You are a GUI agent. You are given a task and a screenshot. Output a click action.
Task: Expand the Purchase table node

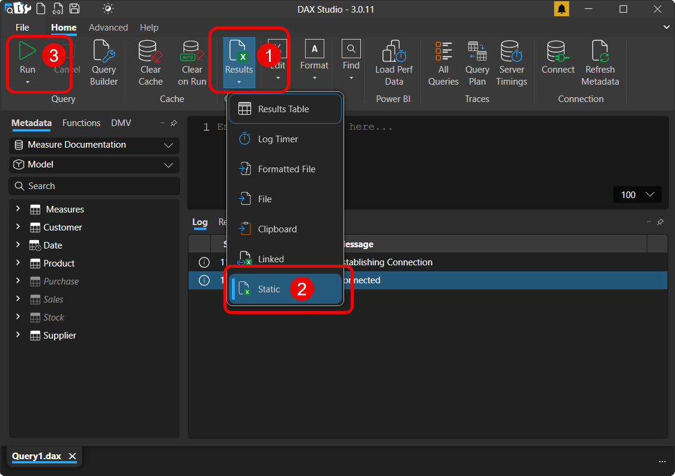[17, 280]
